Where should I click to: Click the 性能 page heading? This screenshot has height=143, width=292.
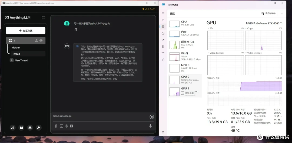click(172, 14)
